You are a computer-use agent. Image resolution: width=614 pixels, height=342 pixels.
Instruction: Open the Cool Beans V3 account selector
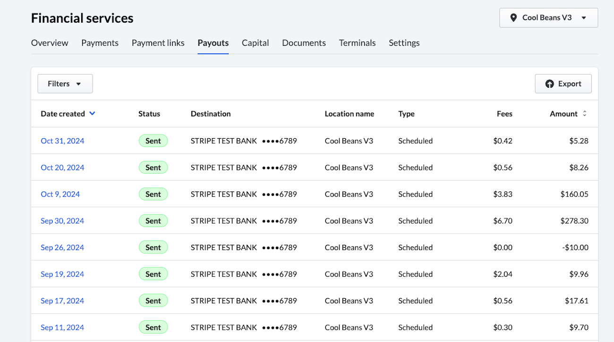pyautogui.click(x=548, y=17)
